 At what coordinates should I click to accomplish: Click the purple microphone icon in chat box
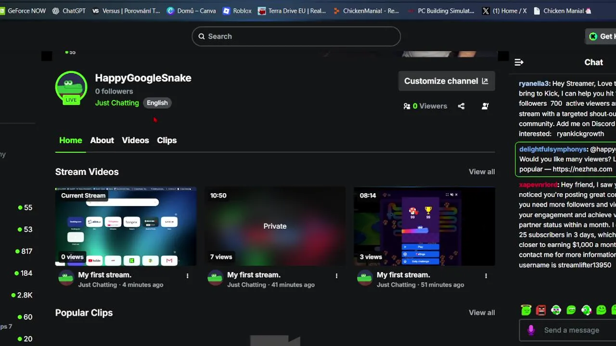(531, 330)
